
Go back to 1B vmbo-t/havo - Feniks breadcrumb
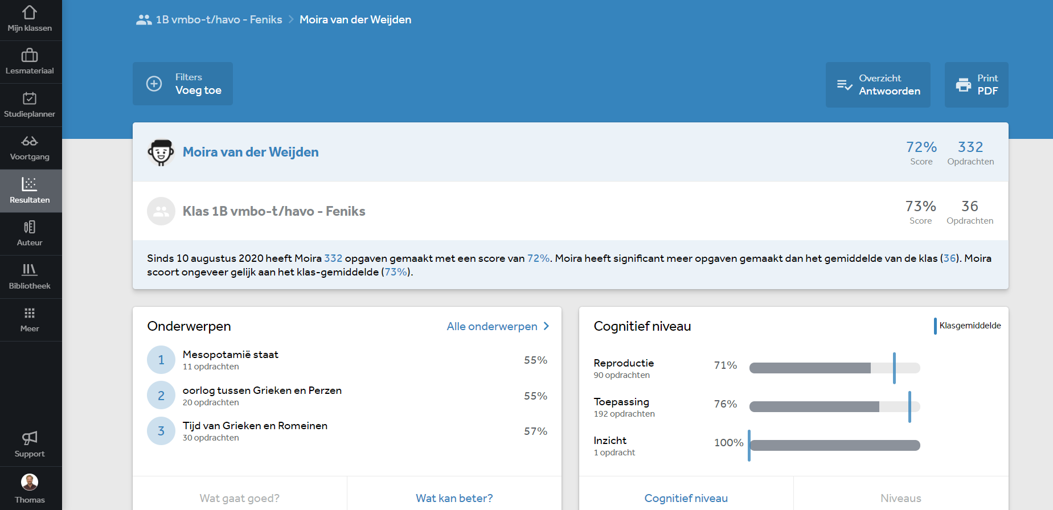click(x=219, y=20)
